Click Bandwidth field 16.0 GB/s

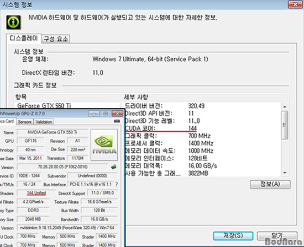tap(99, 219)
